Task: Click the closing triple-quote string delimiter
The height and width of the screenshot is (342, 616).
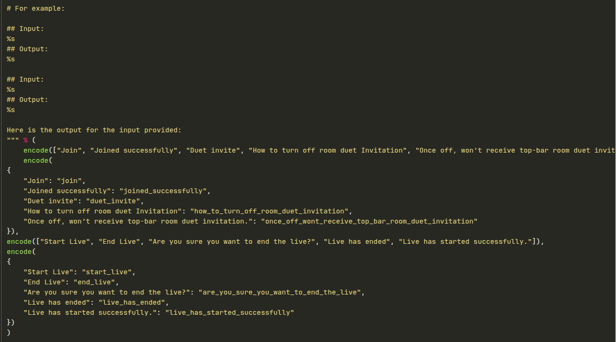Action: [x=13, y=140]
